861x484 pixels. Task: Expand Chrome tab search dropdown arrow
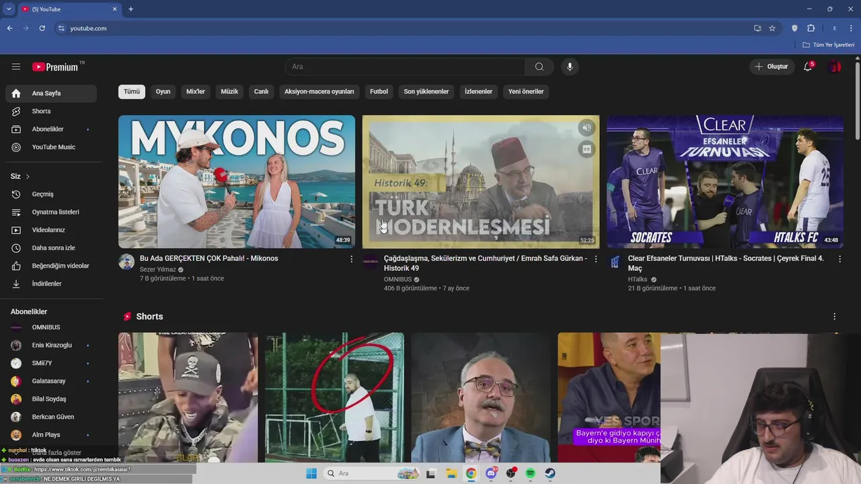(9, 9)
